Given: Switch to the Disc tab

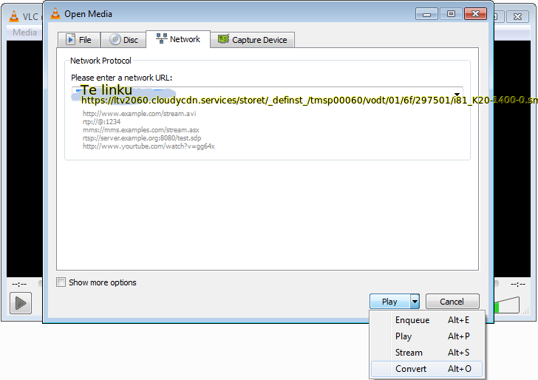Looking at the screenshot, I should [x=123, y=40].
